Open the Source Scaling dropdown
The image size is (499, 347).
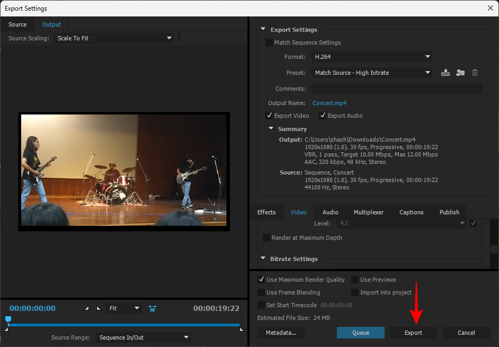(114, 38)
